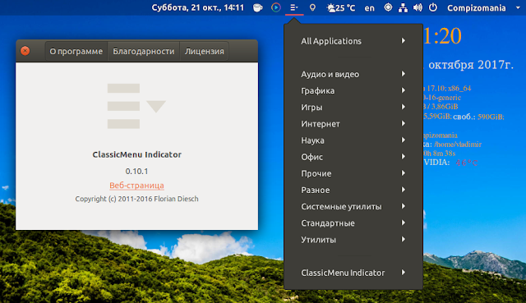Open the ClassicMenu Indicator submenu entry
This screenshot has height=303, width=526.
click(353, 273)
